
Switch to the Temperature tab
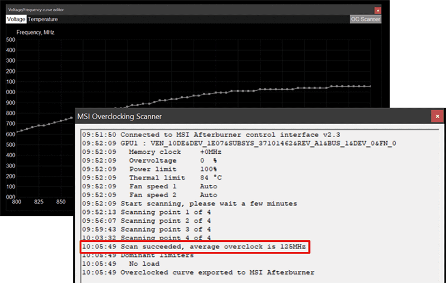click(x=43, y=19)
